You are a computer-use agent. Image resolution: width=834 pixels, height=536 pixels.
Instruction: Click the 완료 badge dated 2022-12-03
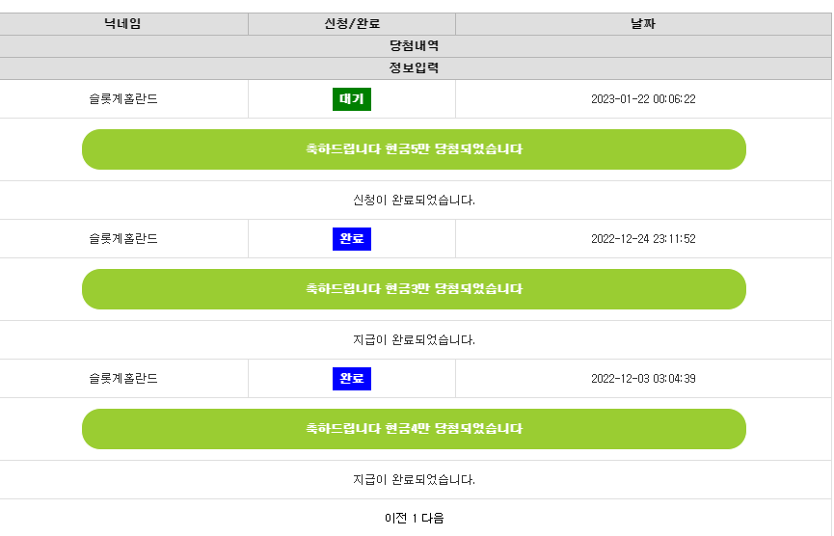pos(352,379)
